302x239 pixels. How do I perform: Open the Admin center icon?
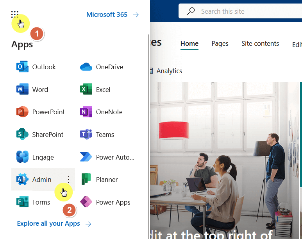point(22,179)
